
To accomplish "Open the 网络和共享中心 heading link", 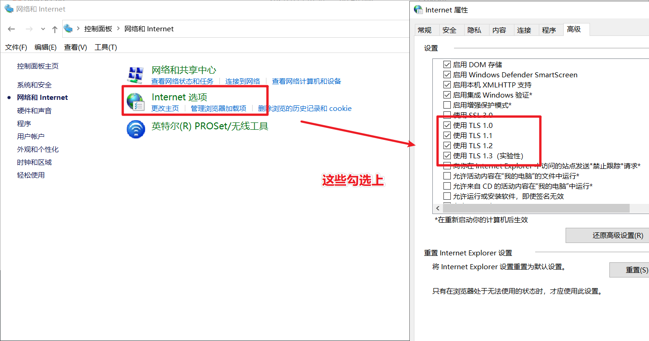I will 184,70.
